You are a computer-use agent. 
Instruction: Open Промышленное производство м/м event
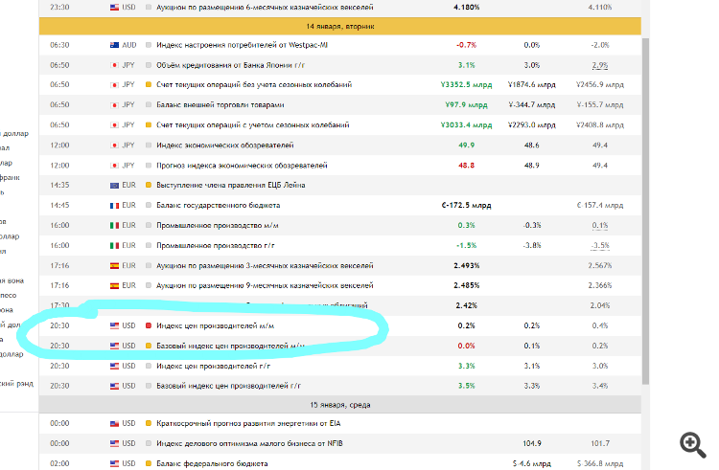tap(218, 225)
